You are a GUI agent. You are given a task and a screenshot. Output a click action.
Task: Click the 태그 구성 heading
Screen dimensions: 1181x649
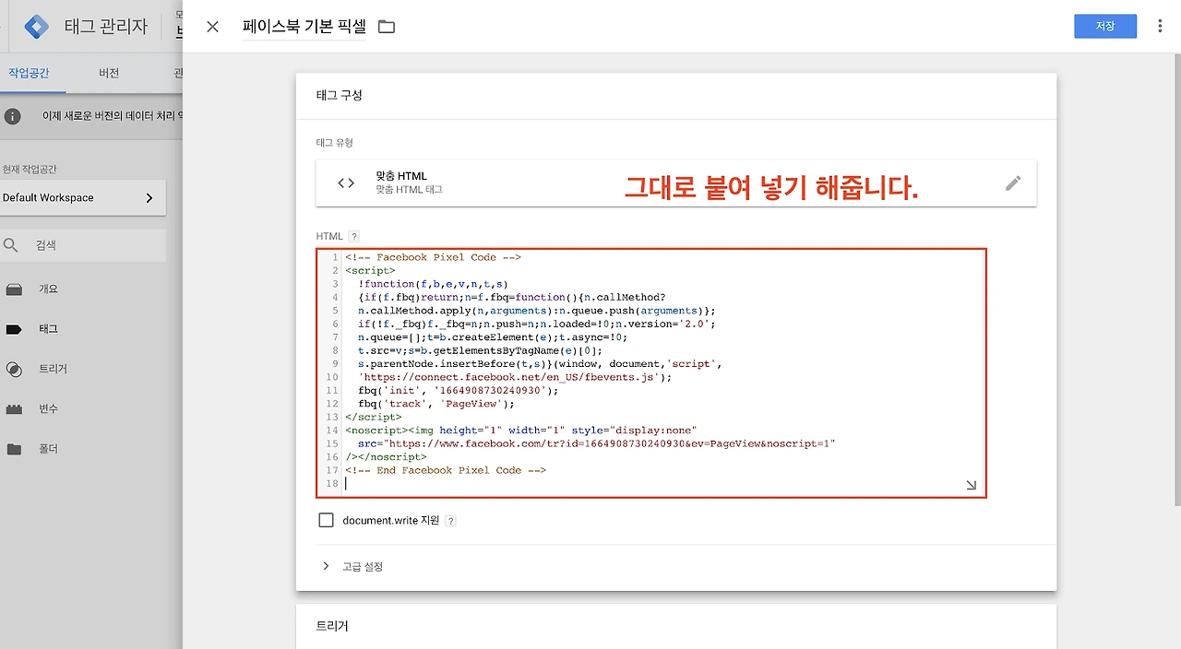(x=339, y=96)
